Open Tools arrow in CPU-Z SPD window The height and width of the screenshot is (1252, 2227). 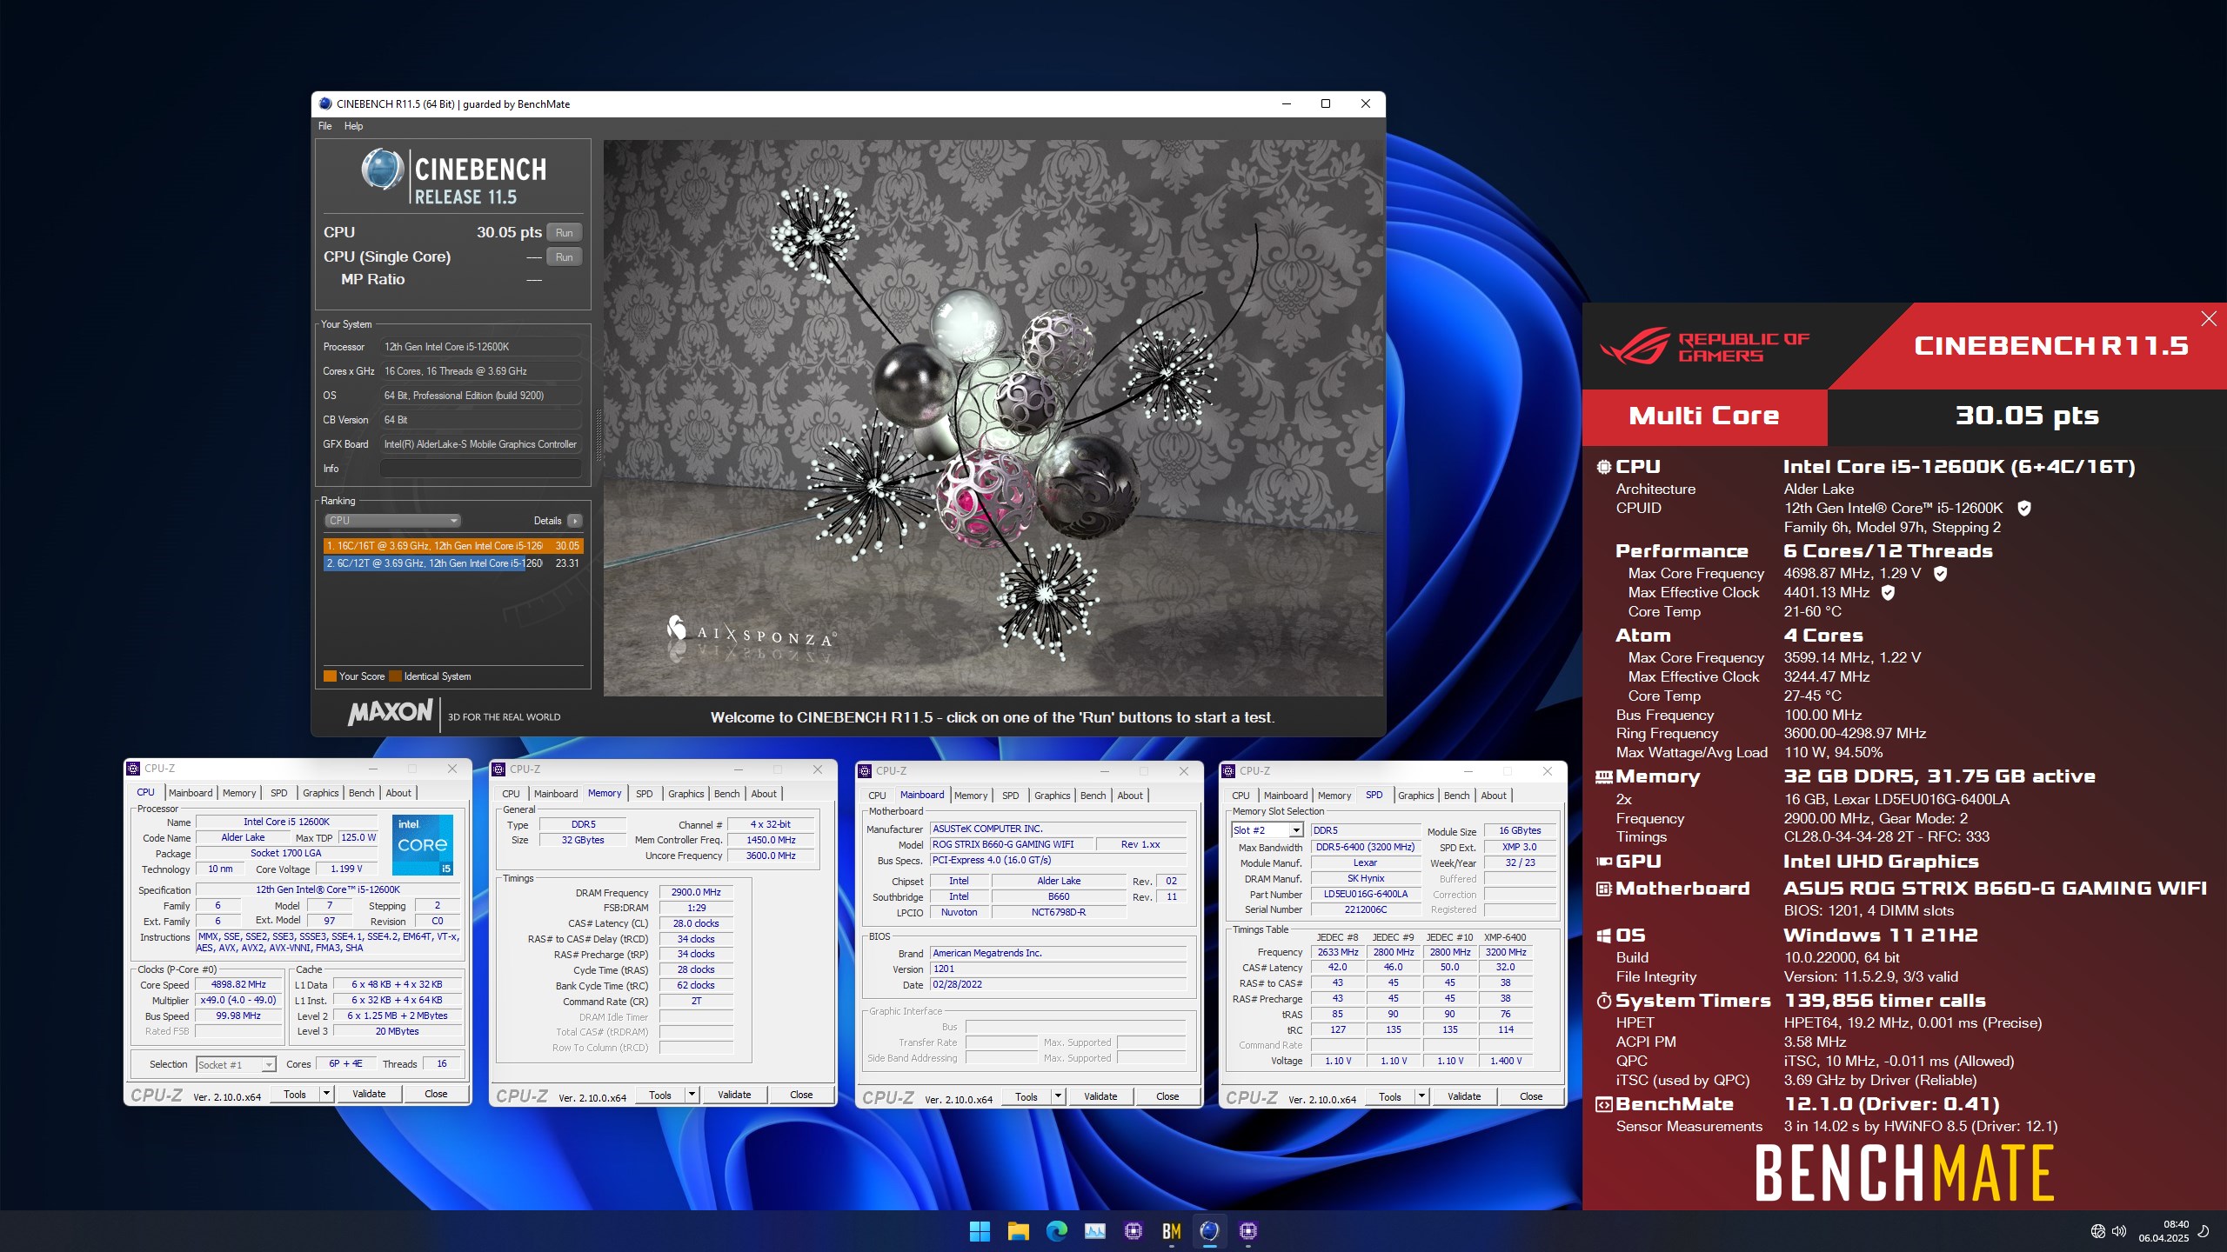click(x=1421, y=1096)
